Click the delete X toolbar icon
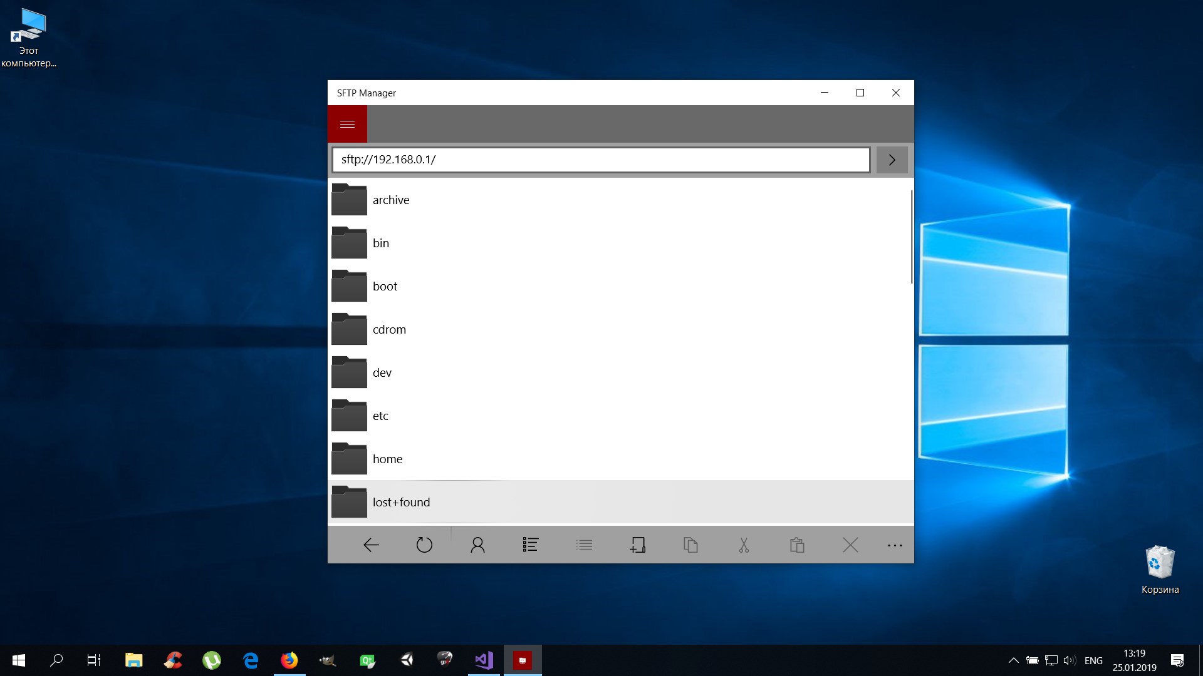Viewport: 1203px width, 676px height. pyautogui.click(x=850, y=545)
